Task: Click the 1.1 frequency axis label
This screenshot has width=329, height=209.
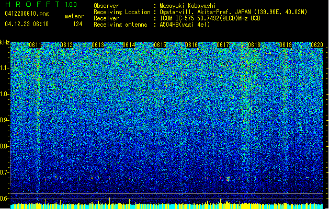Action: (x=4, y=68)
